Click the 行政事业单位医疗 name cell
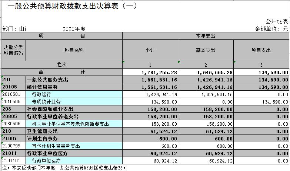Viewport: 290px width, 171px height. (x=74, y=153)
